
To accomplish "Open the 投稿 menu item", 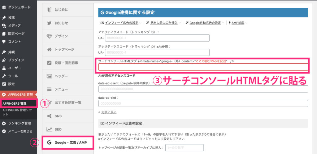I will point(11,18).
